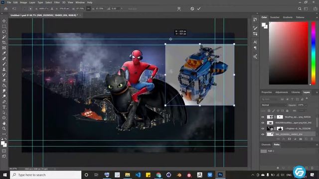Open the Search icon in top right

300,9
